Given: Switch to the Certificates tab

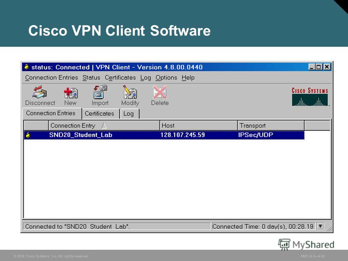Looking at the screenshot, I should tap(100, 113).
